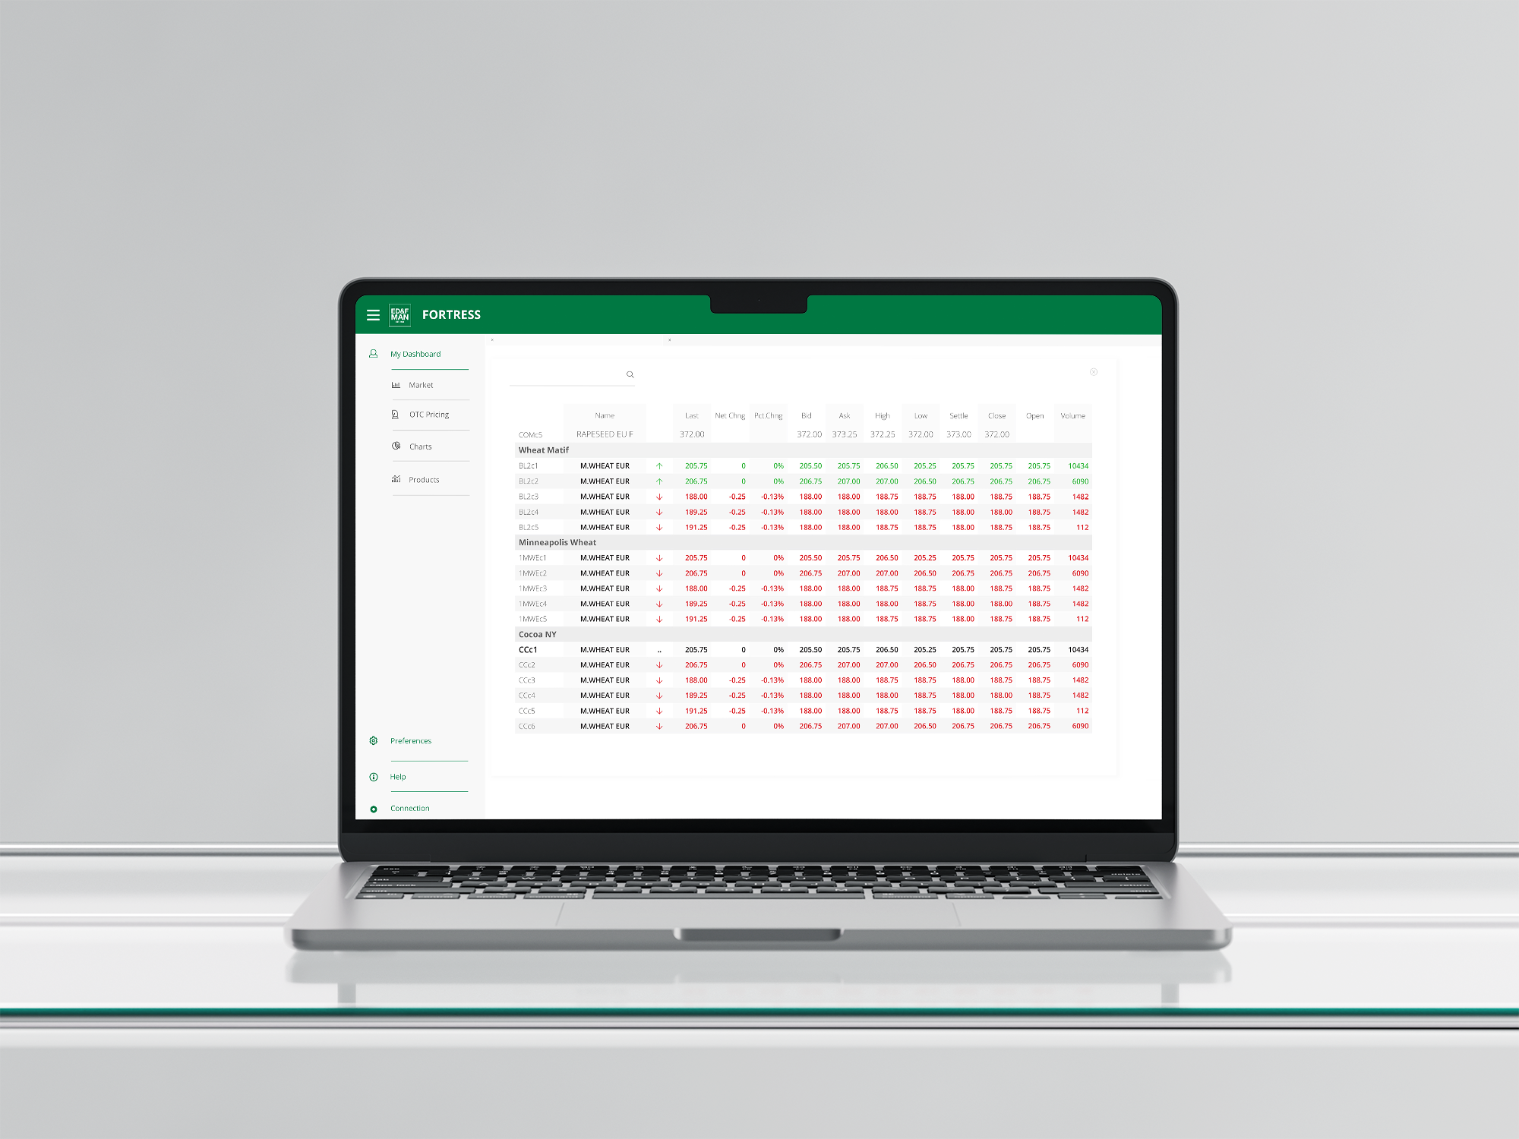Screen dimensions: 1519x1139
Task: Expand the Minneapolis Wheat category
Action: (x=553, y=543)
